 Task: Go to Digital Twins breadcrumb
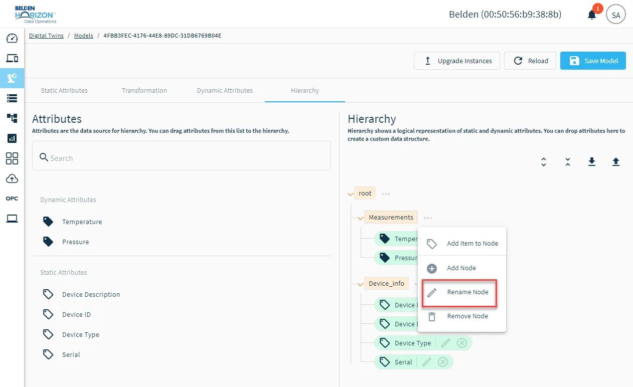click(46, 36)
